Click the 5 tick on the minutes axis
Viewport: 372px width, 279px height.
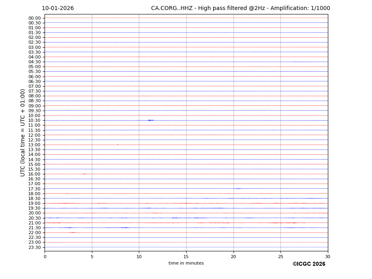point(92,257)
